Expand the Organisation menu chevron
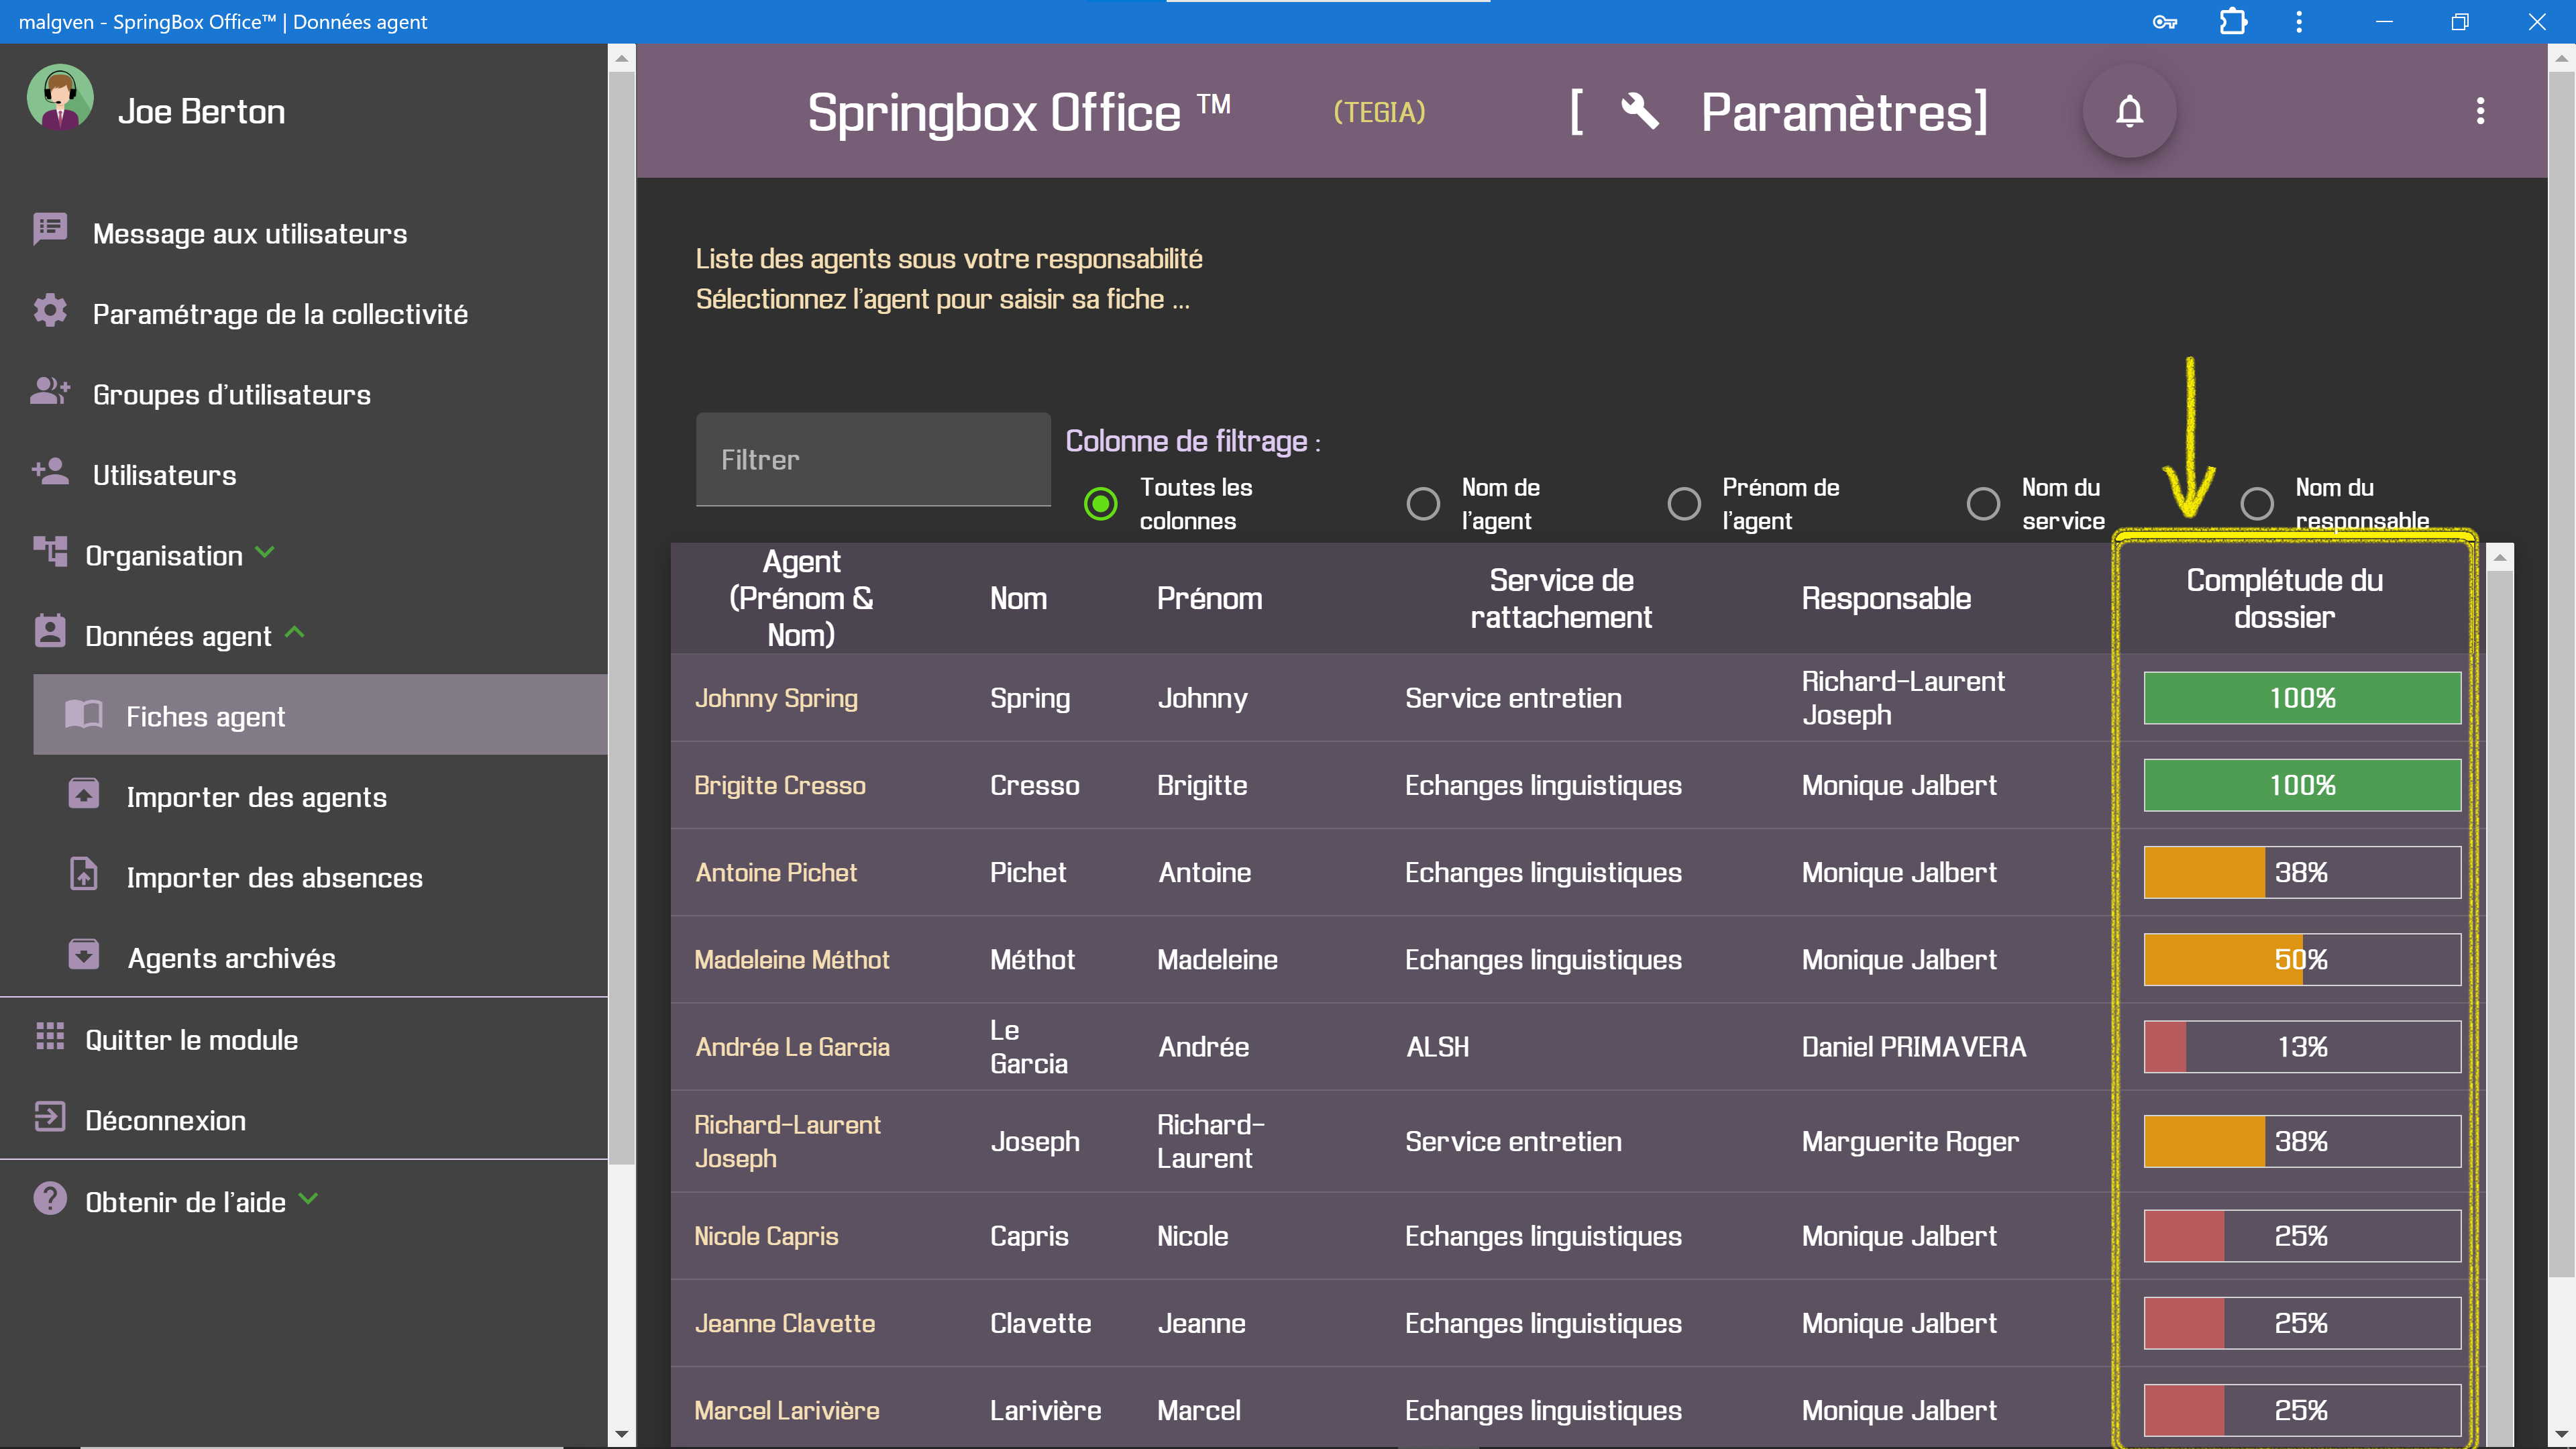Image resolution: width=2576 pixels, height=1449 pixels. (265, 552)
